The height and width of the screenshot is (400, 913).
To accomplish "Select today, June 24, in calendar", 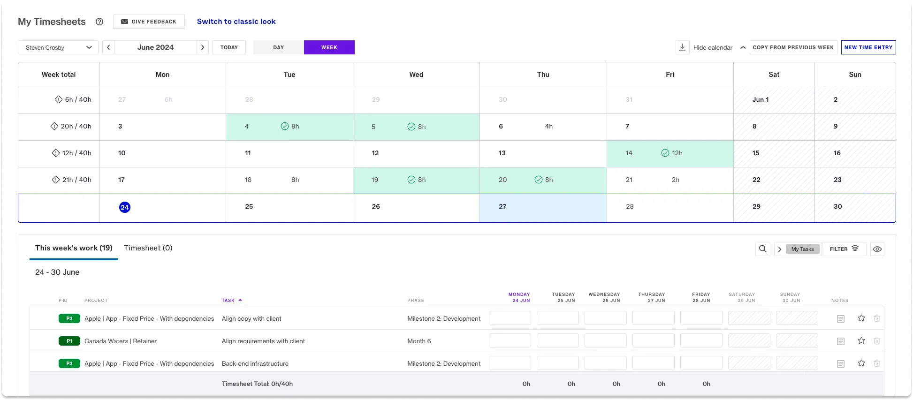I will point(125,207).
